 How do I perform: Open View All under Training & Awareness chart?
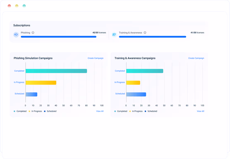pos(200,111)
